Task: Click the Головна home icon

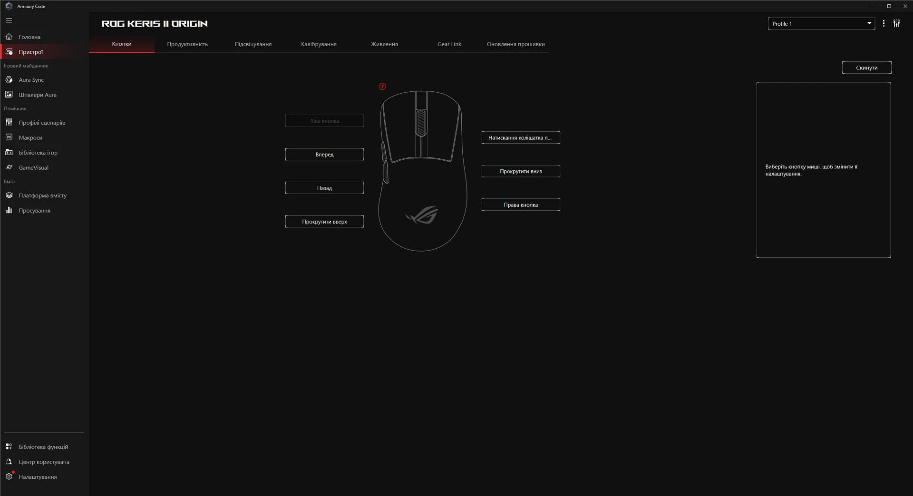Action: pyautogui.click(x=9, y=37)
